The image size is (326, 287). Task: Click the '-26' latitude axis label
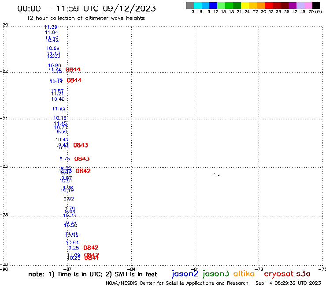4,166
